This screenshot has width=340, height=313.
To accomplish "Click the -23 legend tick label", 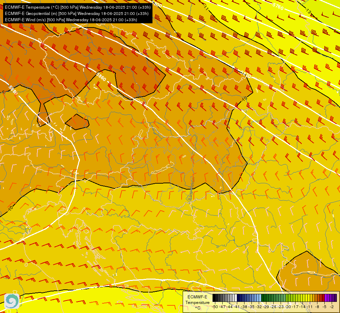I will pyautogui.click(x=281, y=307).
